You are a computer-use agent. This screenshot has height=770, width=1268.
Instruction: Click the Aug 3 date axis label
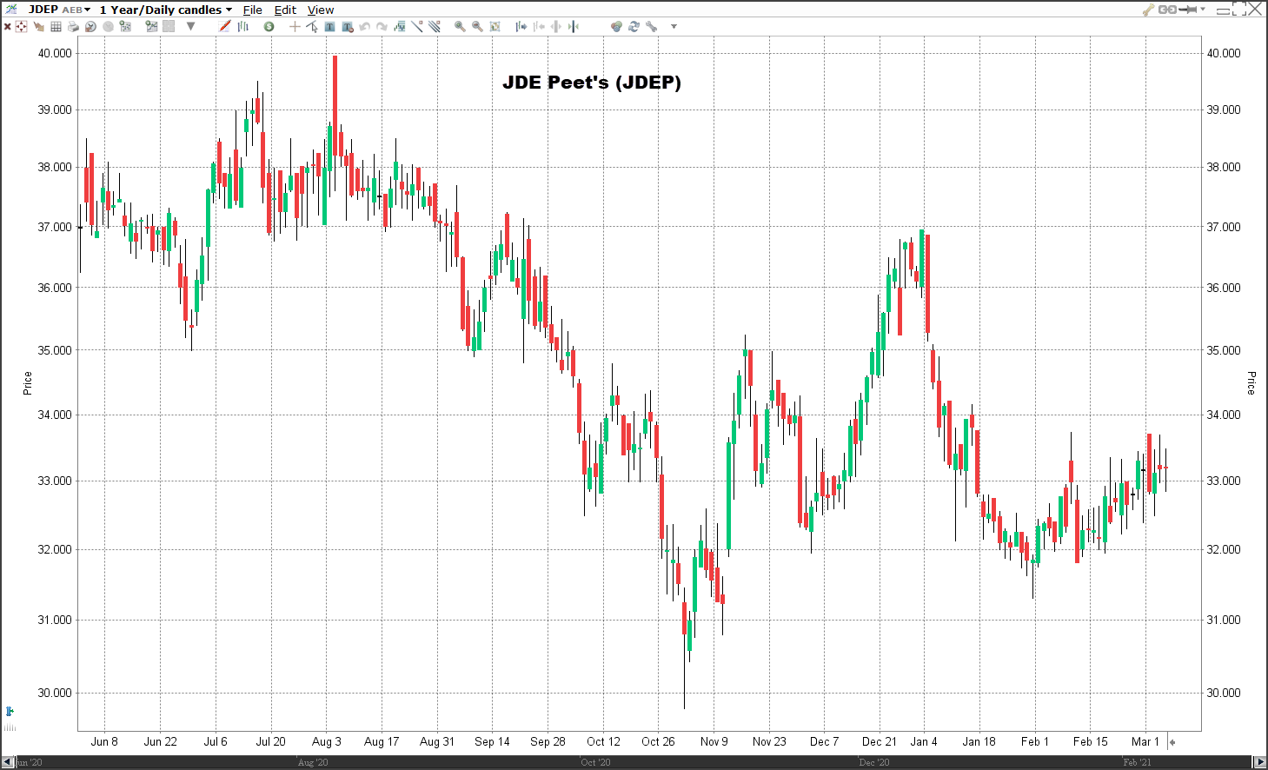pos(327,741)
